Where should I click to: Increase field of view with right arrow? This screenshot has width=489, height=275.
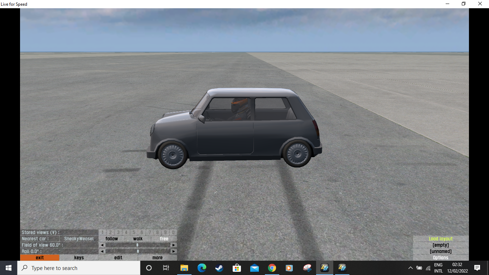(x=174, y=245)
